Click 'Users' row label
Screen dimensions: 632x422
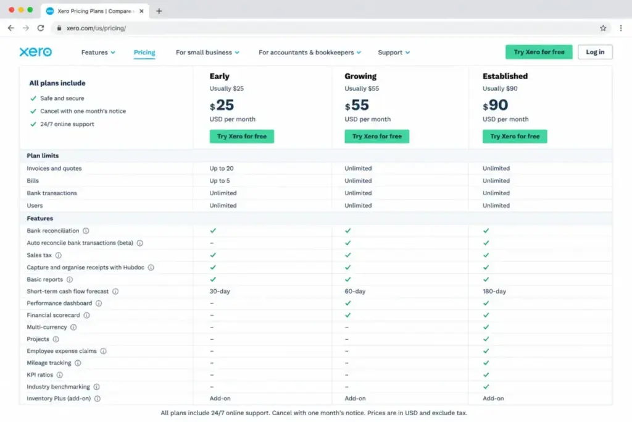(x=35, y=205)
